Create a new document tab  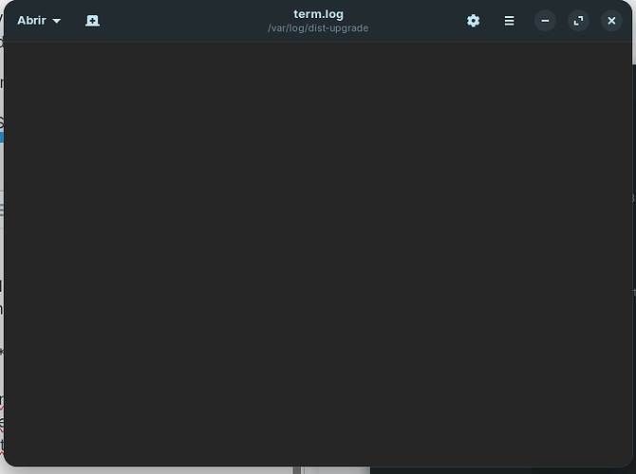92,21
